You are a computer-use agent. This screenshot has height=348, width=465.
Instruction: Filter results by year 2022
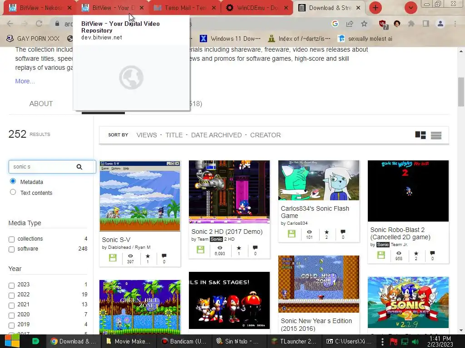tap(11, 295)
